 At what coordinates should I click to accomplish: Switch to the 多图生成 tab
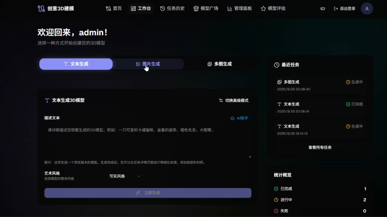[220, 64]
